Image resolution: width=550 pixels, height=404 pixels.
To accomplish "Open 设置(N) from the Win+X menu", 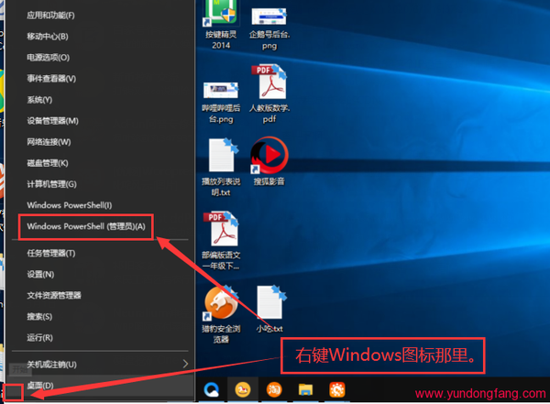I will (x=40, y=274).
